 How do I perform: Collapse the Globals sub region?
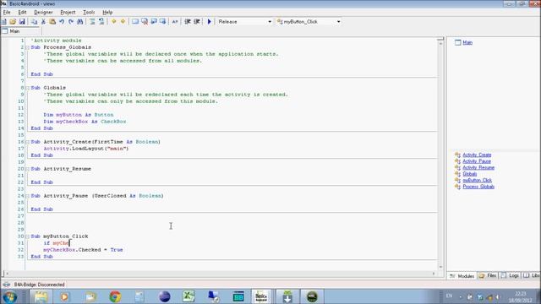[x=27, y=88]
